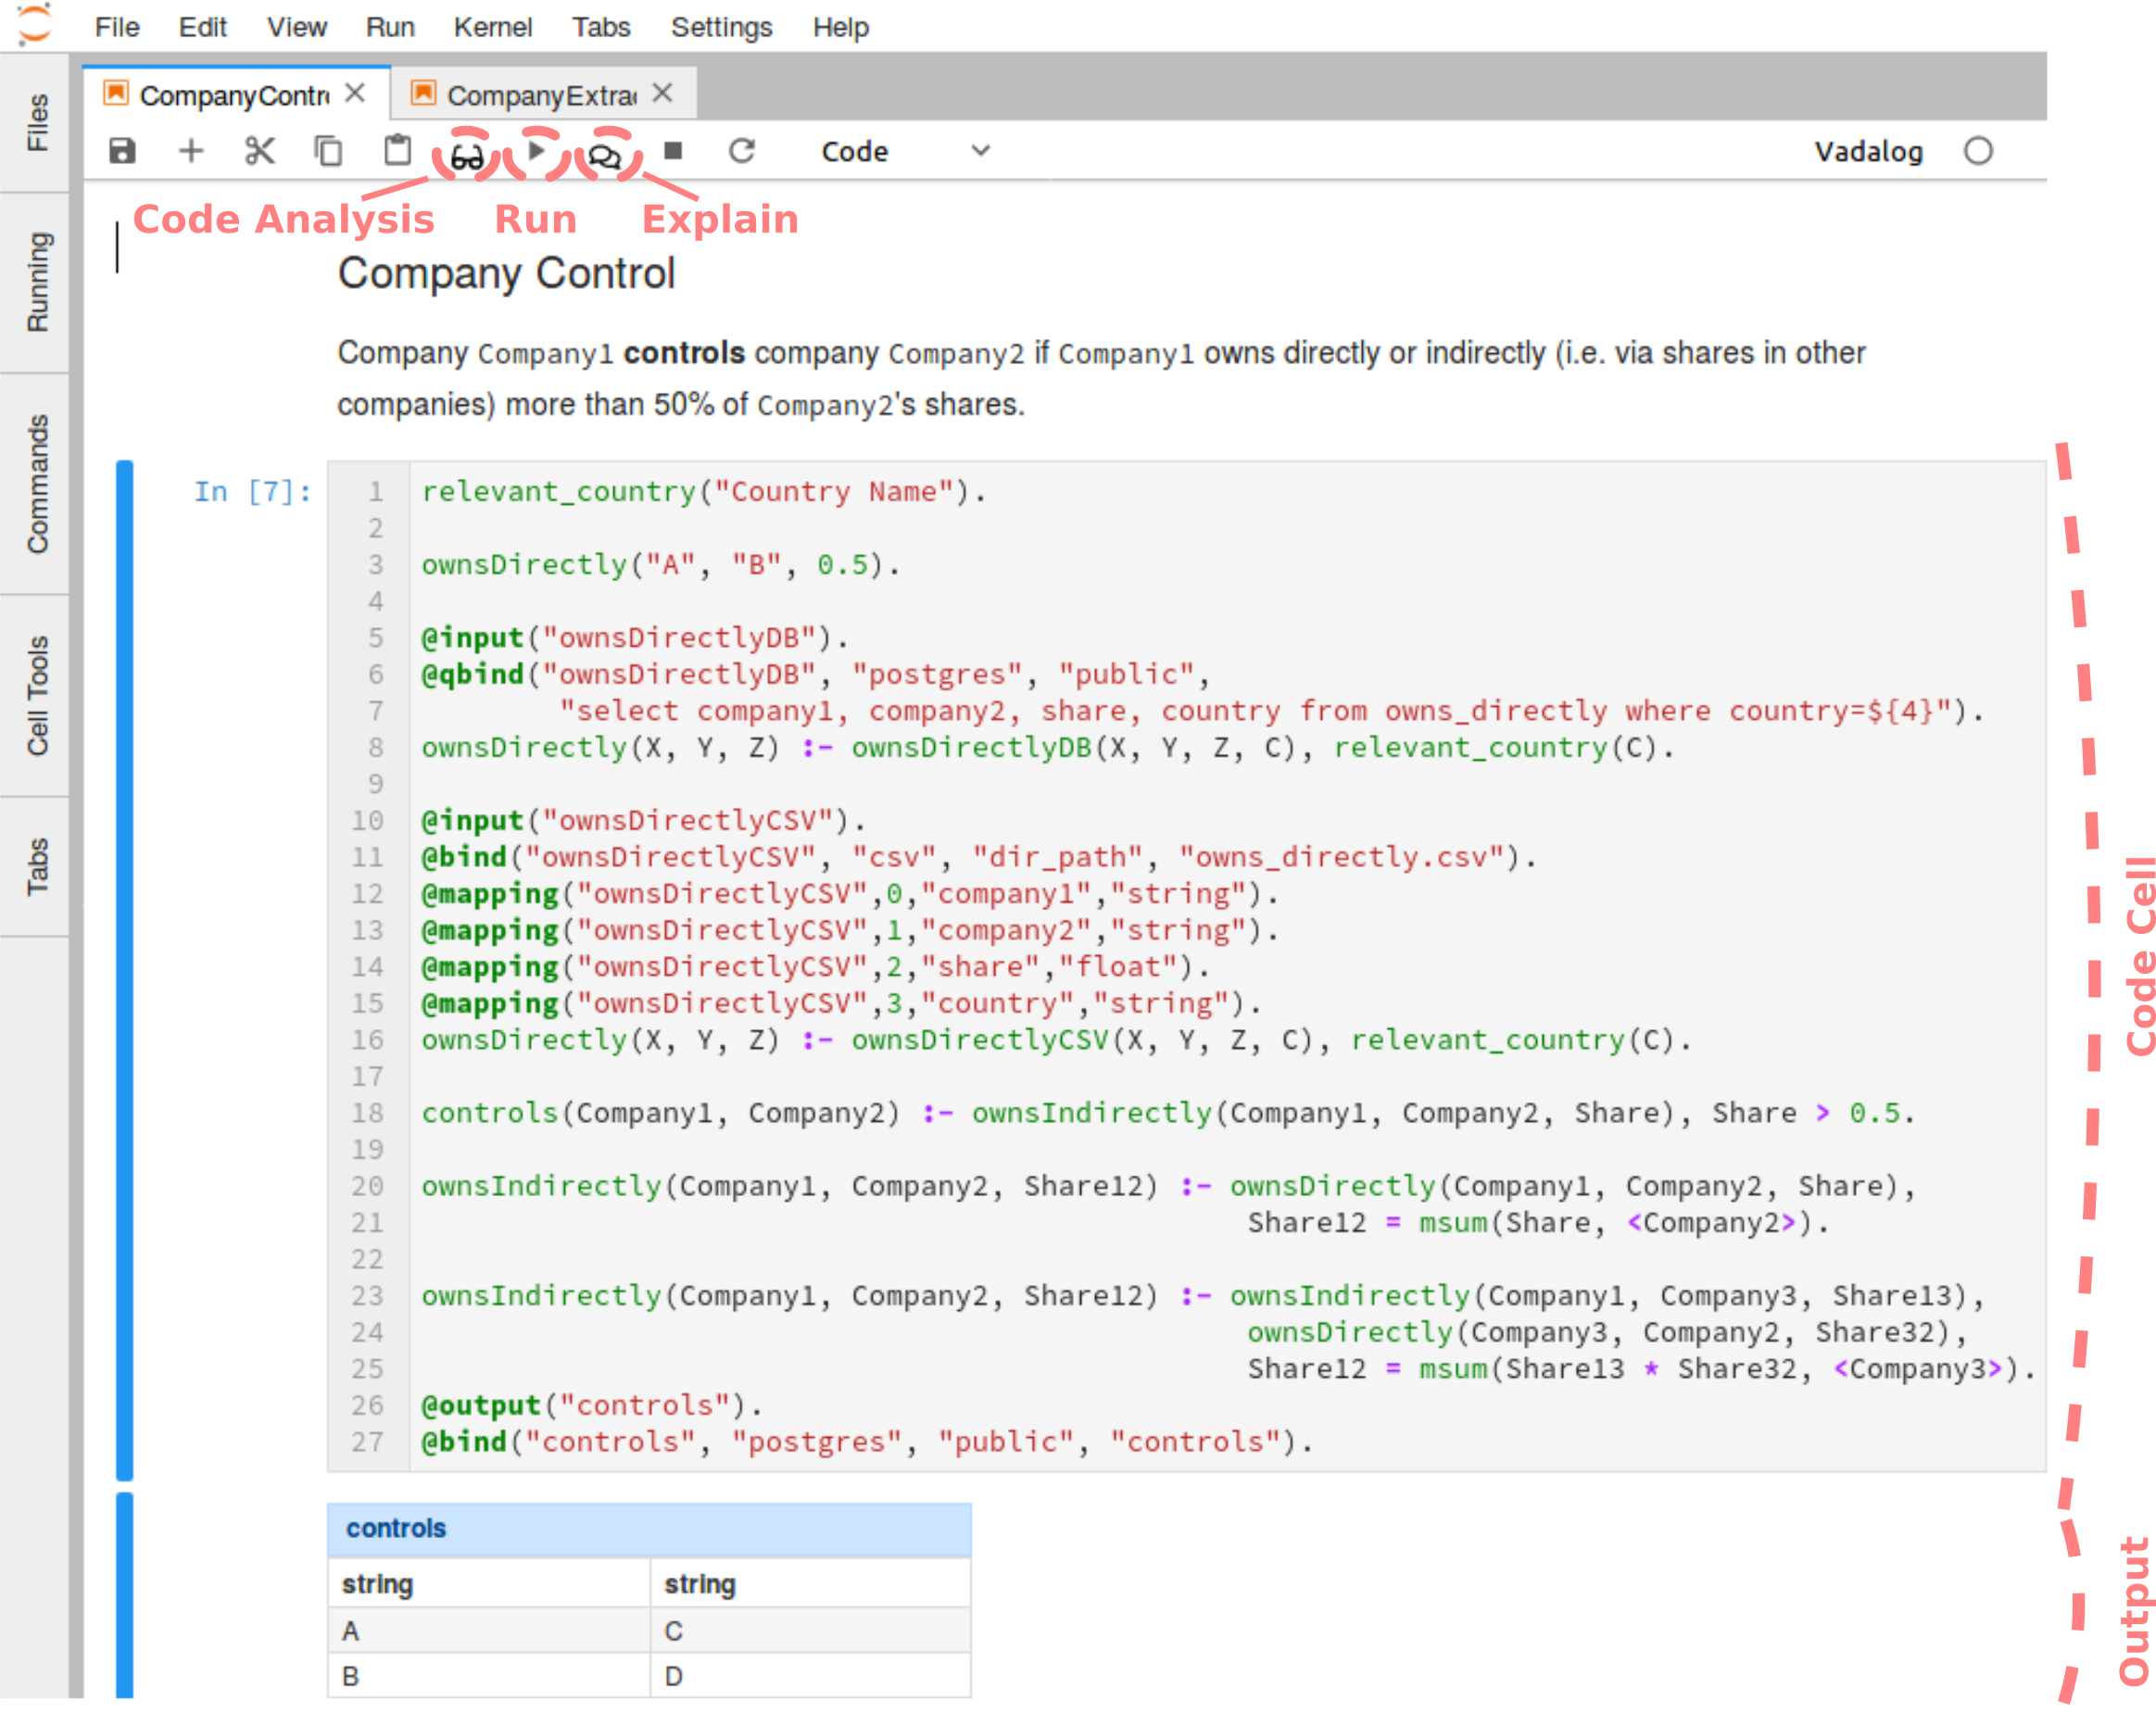2156x1713 pixels.
Task: Stop kernel execution with square button
Action: coord(673,151)
